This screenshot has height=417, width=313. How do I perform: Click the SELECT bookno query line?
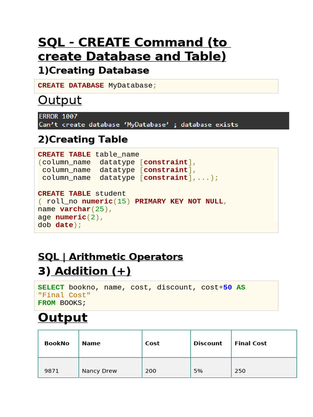tap(141, 288)
